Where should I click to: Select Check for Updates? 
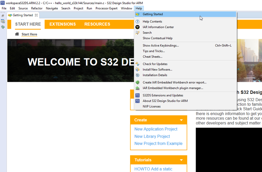tap(185, 64)
